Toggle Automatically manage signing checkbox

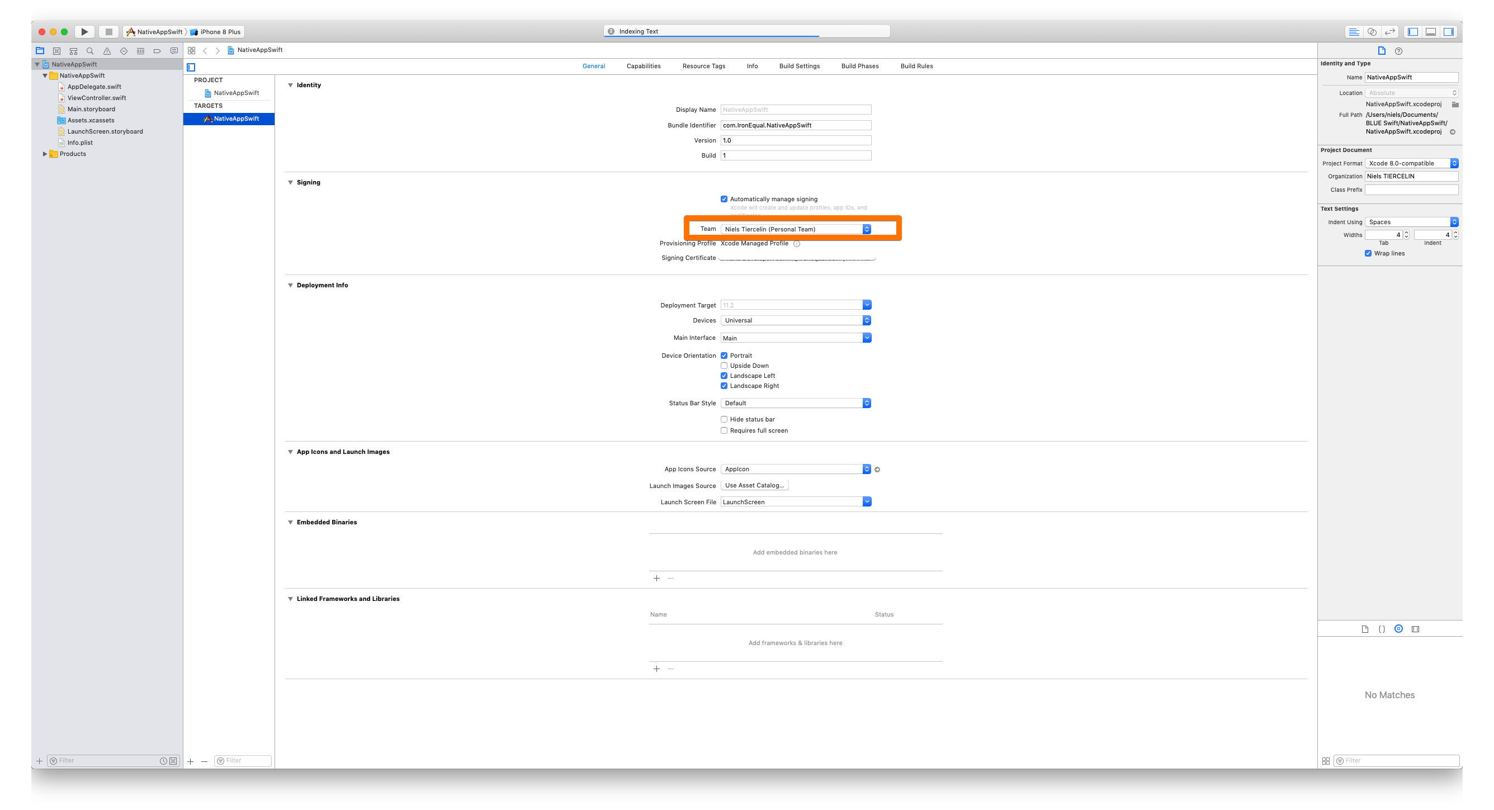[724, 198]
